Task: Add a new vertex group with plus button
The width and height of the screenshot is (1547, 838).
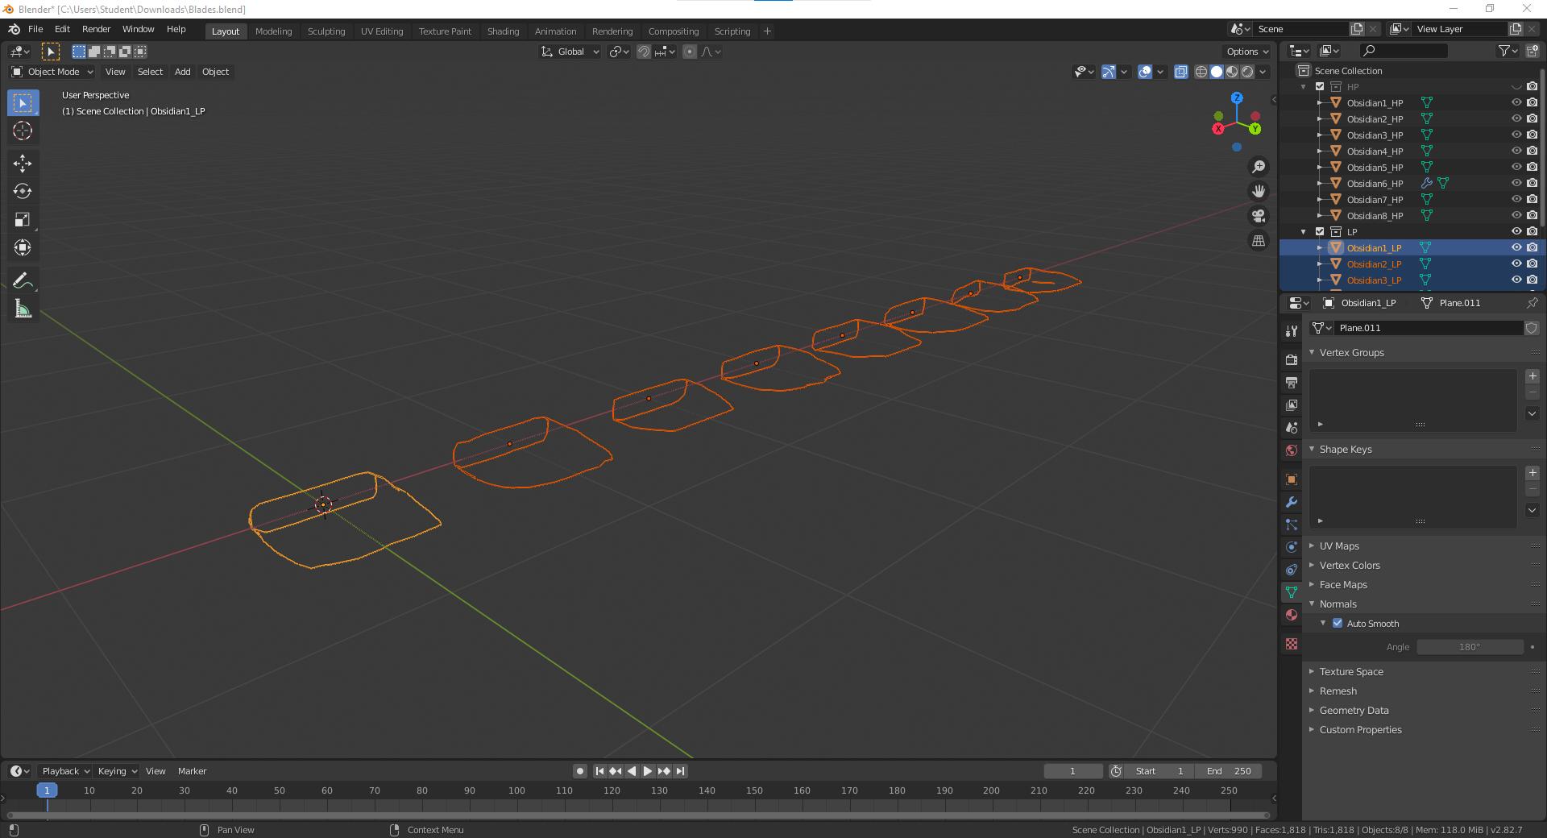Action: pos(1532,376)
